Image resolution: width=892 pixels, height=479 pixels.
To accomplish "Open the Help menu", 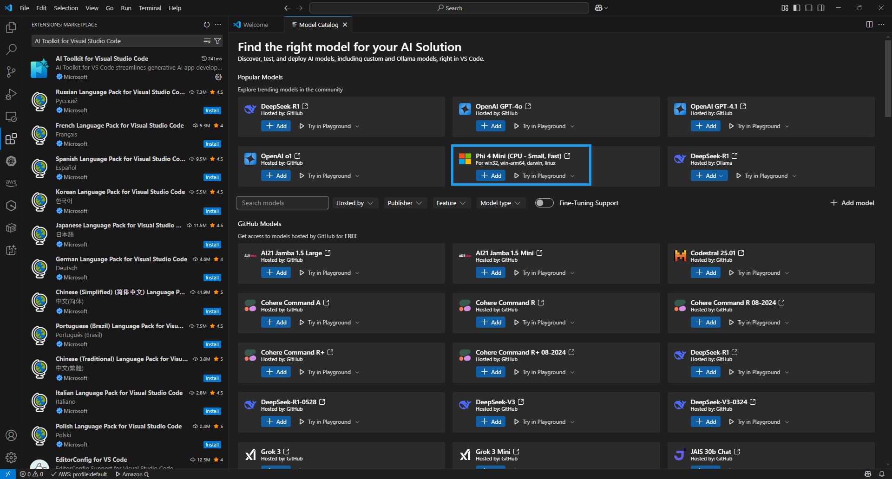I will coord(175,8).
